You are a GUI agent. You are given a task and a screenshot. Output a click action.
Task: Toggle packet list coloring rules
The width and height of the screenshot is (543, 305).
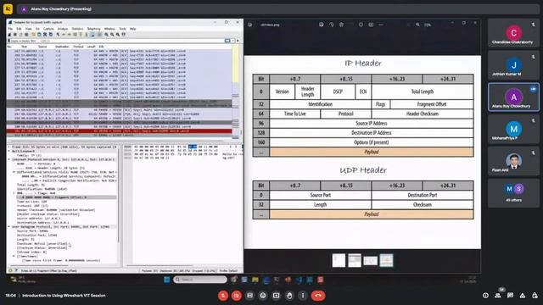pos(99,35)
